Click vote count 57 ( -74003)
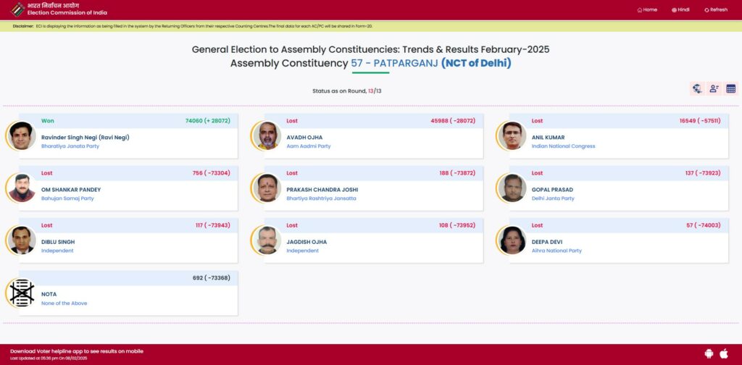742x365 pixels. [704, 225]
